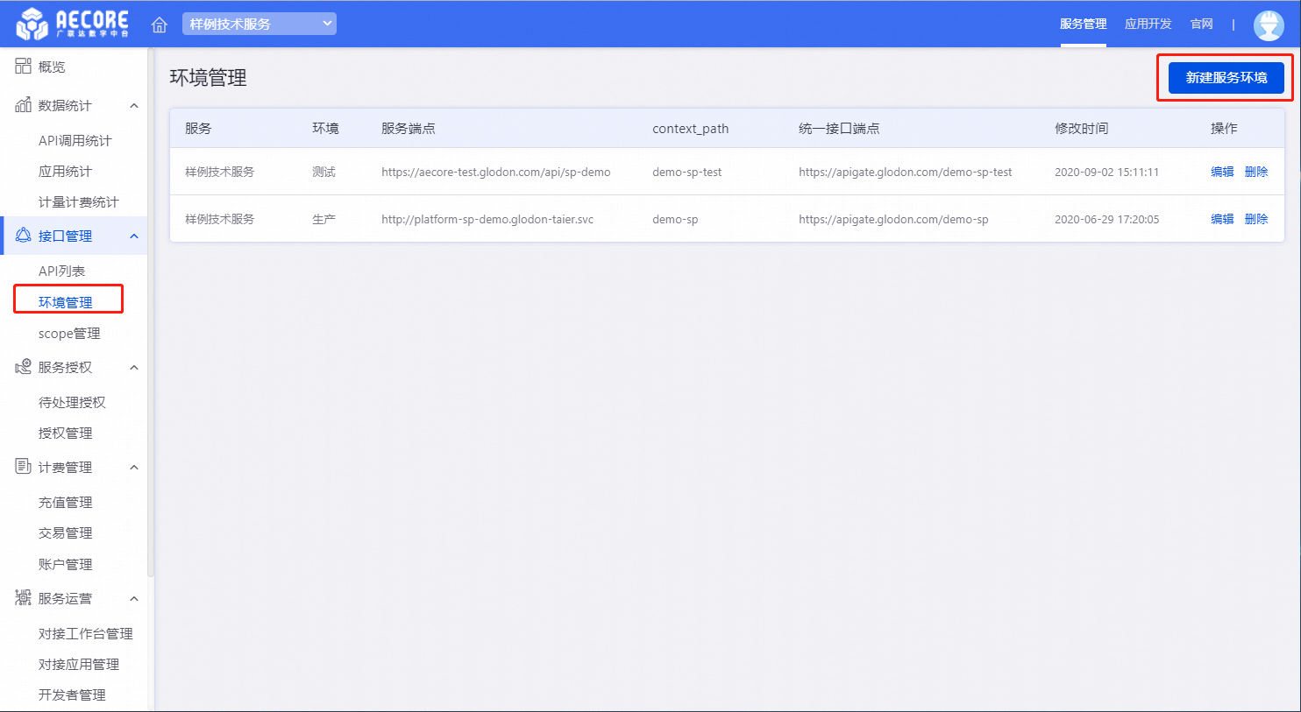Viewport: 1301px width, 712px height.
Task: Click the home icon in header
Action: tap(160, 25)
